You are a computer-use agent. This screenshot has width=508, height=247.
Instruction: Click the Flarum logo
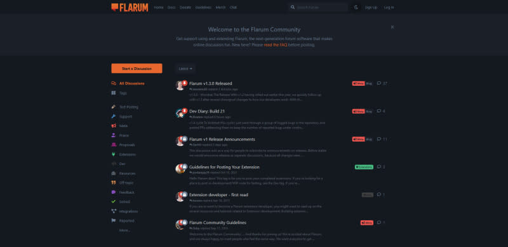[130, 7]
